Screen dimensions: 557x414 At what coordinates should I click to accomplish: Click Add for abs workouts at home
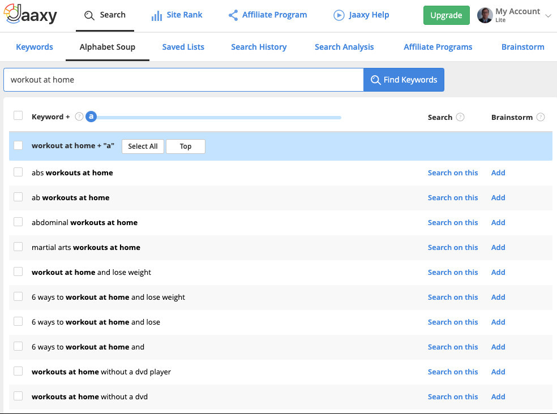click(x=498, y=172)
